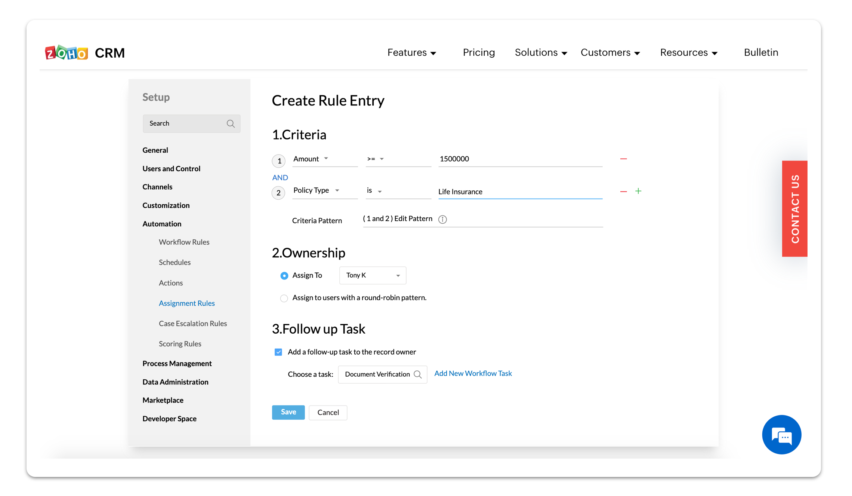Screen dimensions: 852x496
Task: Click the Document Verification task field
Action: tap(382, 374)
